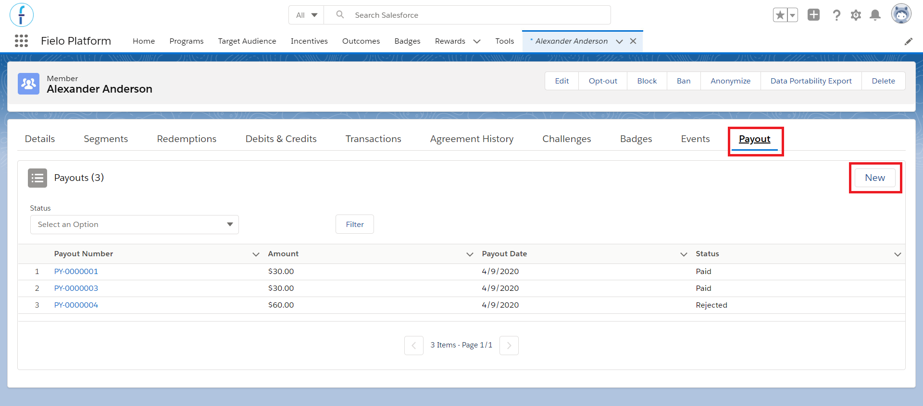Open the Status column chevron menu
This screenshot has width=923, height=406.
click(898, 254)
